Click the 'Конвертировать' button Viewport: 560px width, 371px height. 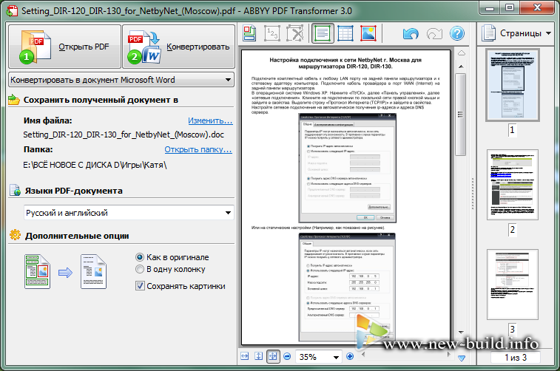click(178, 47)
